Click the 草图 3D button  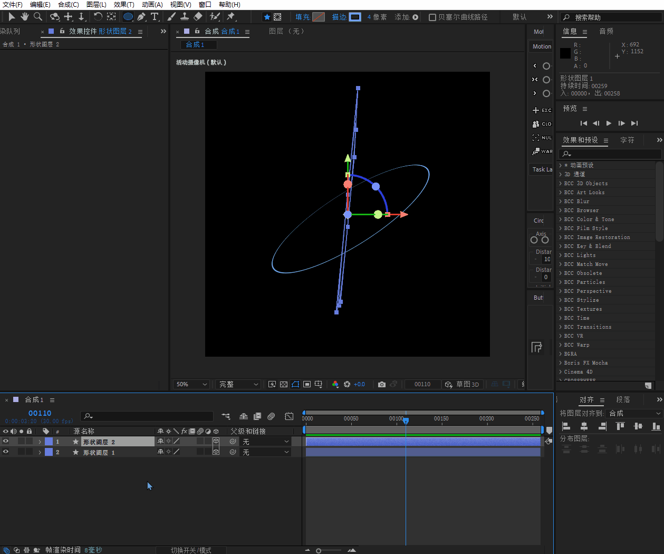pos(462,384)
